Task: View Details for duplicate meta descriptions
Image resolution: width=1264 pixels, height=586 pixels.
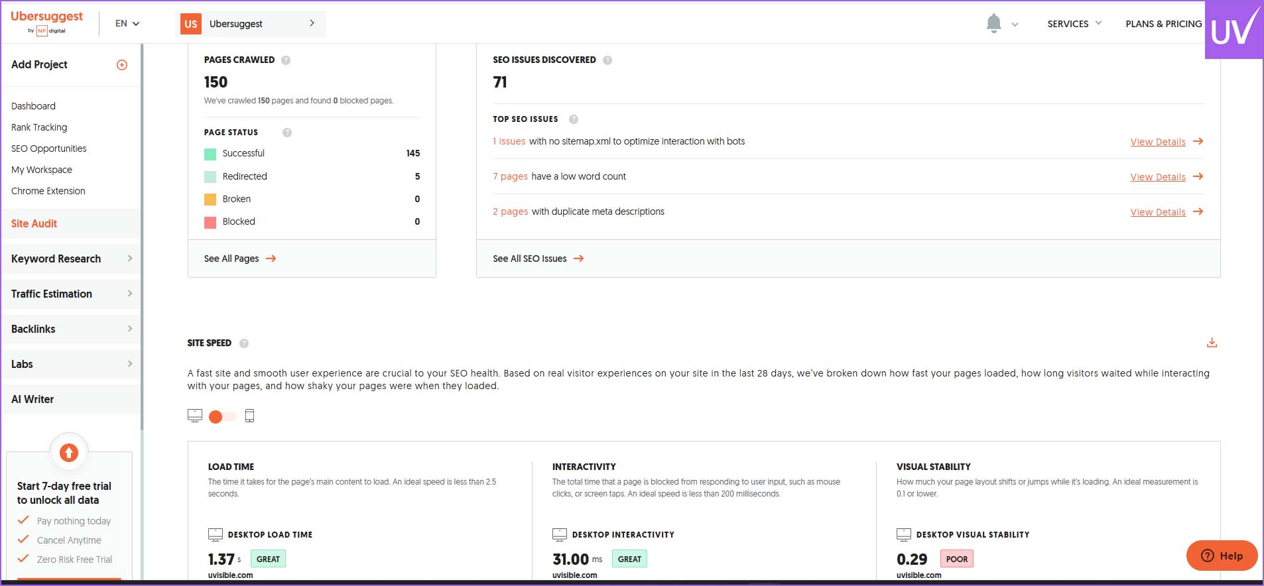Action: point(1158,212)
